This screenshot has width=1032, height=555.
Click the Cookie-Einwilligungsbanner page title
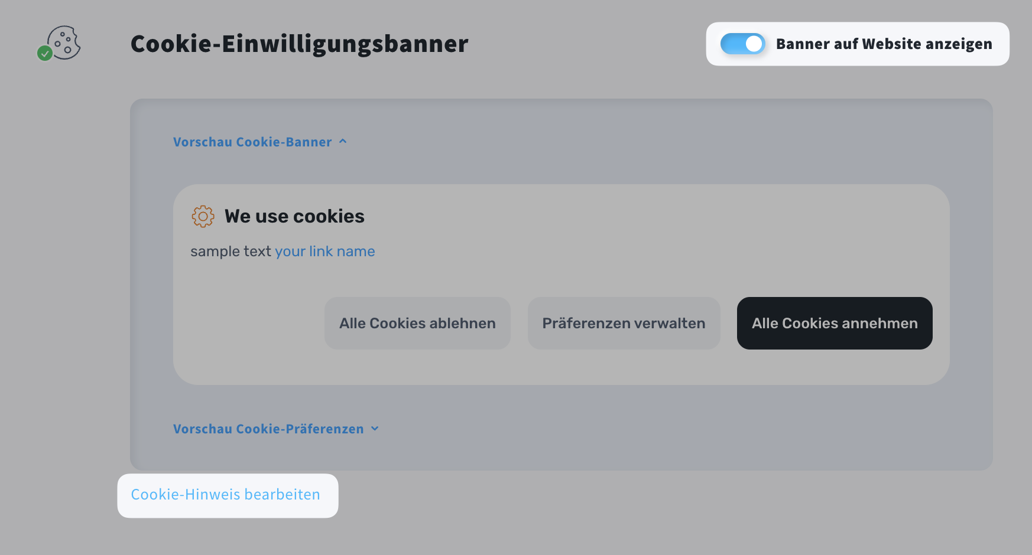click(x=299, y=44)
